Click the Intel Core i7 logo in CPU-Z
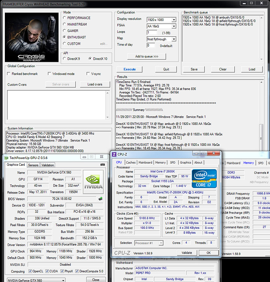270x282 pixels. [204, 178]
